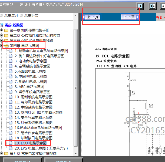Image resolution: width=165 pixels, height=162 pixels.
Task: Click folder icon of 第四章 电路示意图
Action: tap(6, 46)
